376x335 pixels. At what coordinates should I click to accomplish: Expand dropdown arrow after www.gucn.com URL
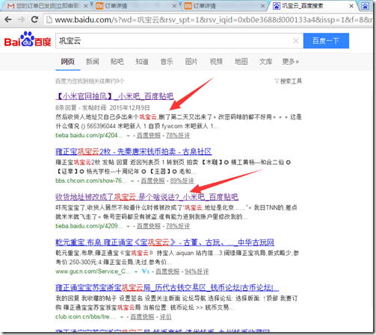(x=136, y=272)
